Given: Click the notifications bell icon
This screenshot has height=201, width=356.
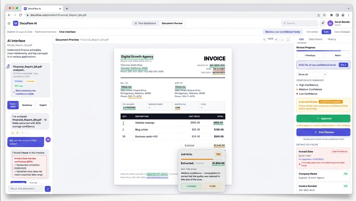Looking at the screenshot, I should pyautogui.click(x=323, y=23).
